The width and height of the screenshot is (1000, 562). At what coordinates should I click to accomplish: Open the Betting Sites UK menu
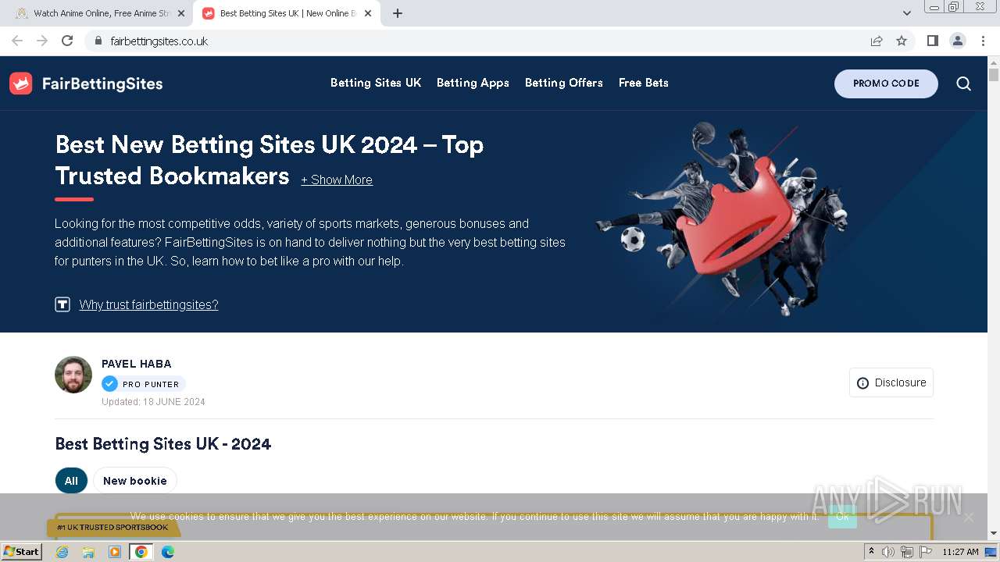click(376, 83)
